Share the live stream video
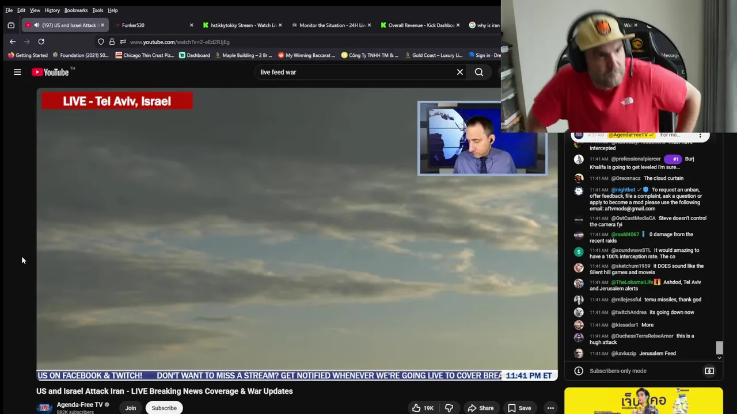This screenshot has height=414, width=737. [x=480, y=408]
